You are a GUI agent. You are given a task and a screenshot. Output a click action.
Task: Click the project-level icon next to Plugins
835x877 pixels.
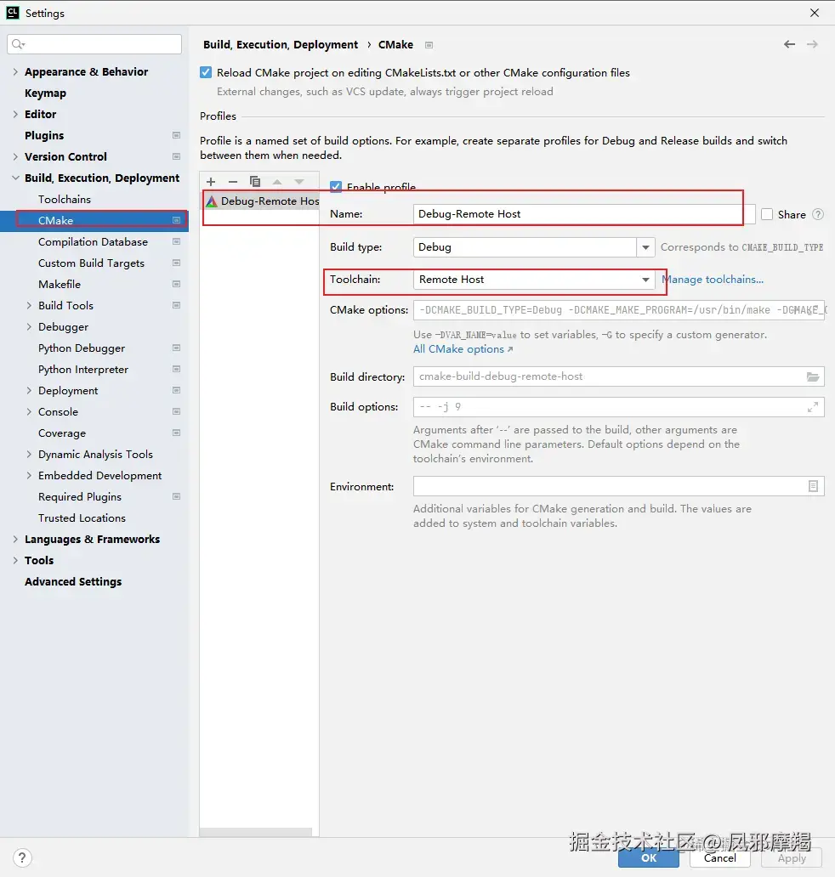(176, 135)
